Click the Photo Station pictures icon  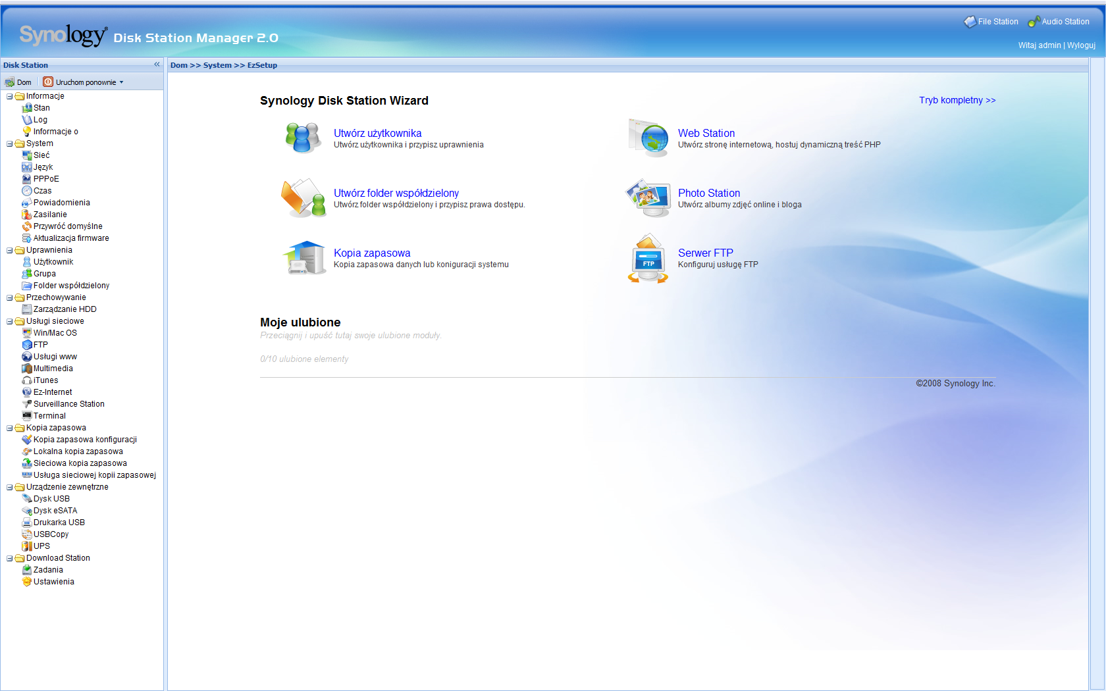pyautogui.click(x=648, y=198)
